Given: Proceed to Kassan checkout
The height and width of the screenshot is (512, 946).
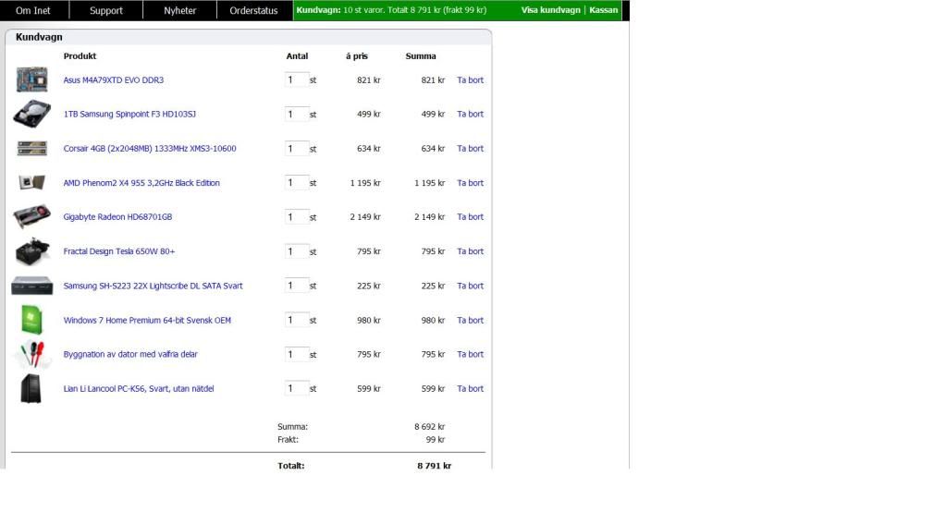Looking at the screenshot, I should [603, 10].
